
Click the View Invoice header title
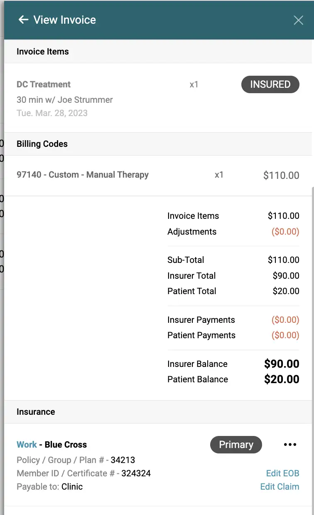65,20
